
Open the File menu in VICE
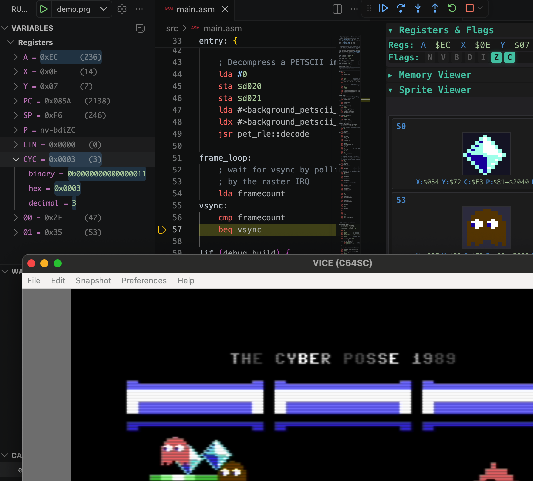tap(34, 281)
